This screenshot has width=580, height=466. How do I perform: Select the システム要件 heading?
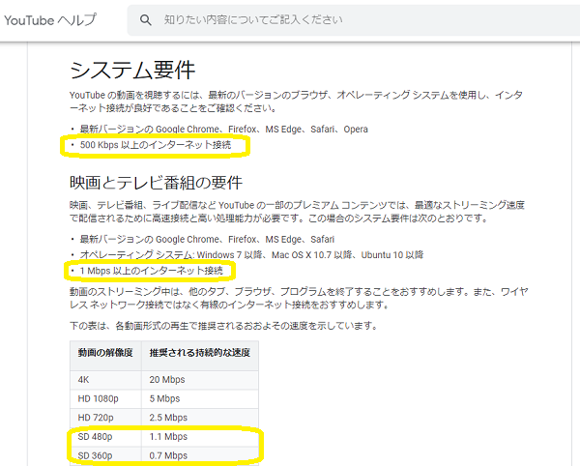pos(132,70)
